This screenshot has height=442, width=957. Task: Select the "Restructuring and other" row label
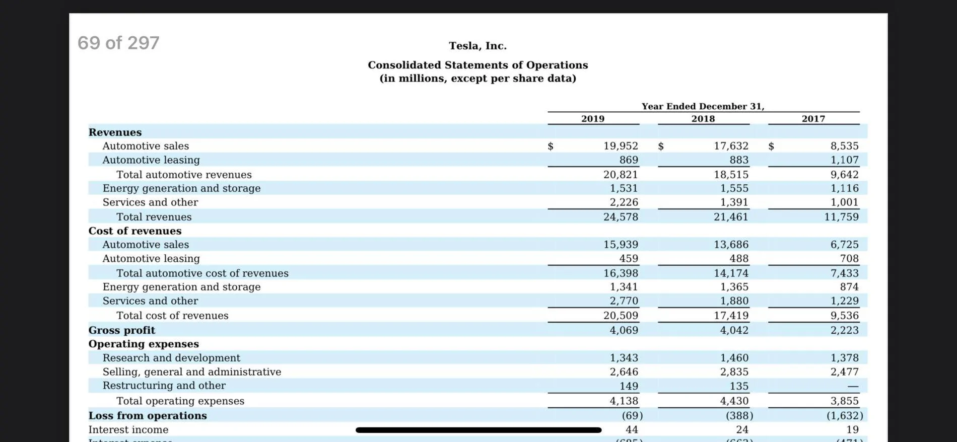pyautogui.click(x=164, y=386)
